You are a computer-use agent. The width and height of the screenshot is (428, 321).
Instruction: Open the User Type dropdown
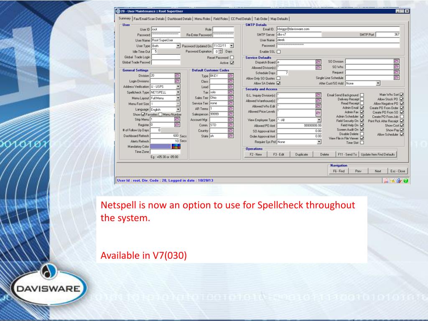pyautogui.click(x=178, y=46)
